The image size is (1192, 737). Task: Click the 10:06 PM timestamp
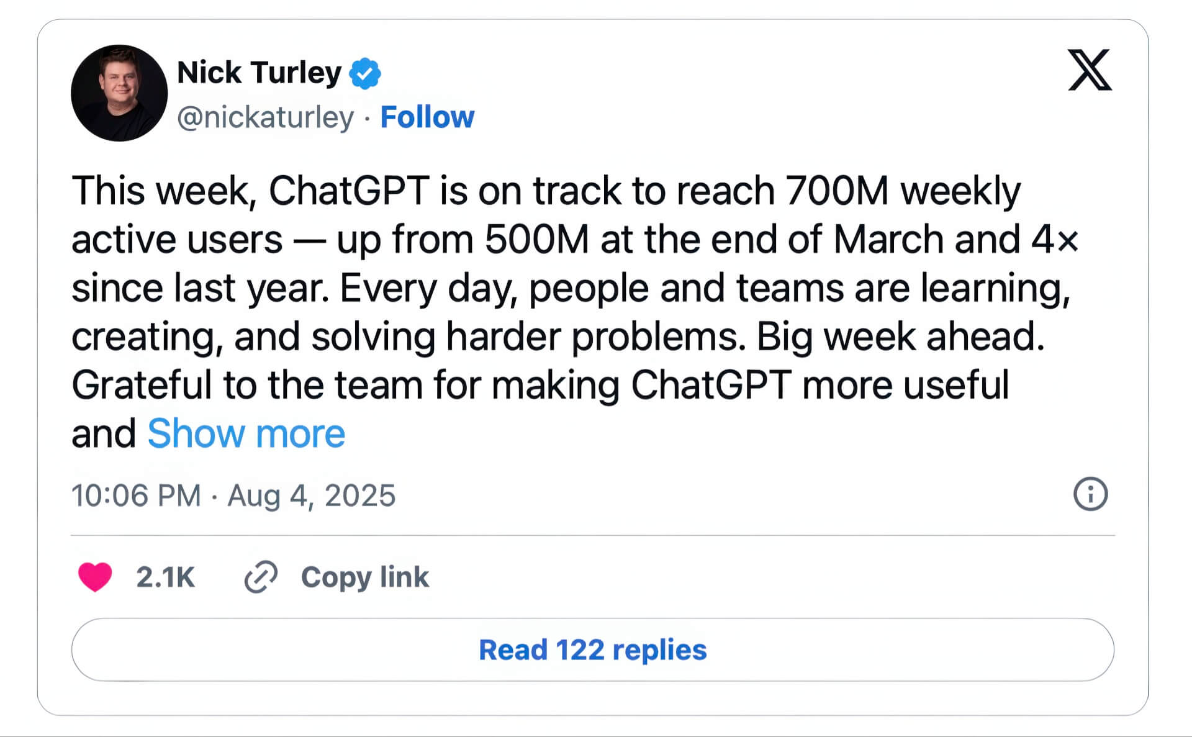click(136, 495)
